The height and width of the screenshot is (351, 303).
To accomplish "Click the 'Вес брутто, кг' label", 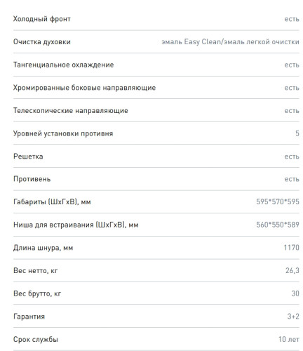I will pyautogui.click(x=37, y=293).
